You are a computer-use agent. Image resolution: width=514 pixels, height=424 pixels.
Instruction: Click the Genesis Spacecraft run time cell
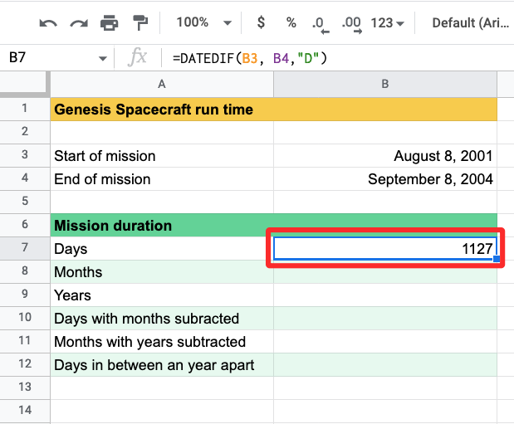point(161,110)
